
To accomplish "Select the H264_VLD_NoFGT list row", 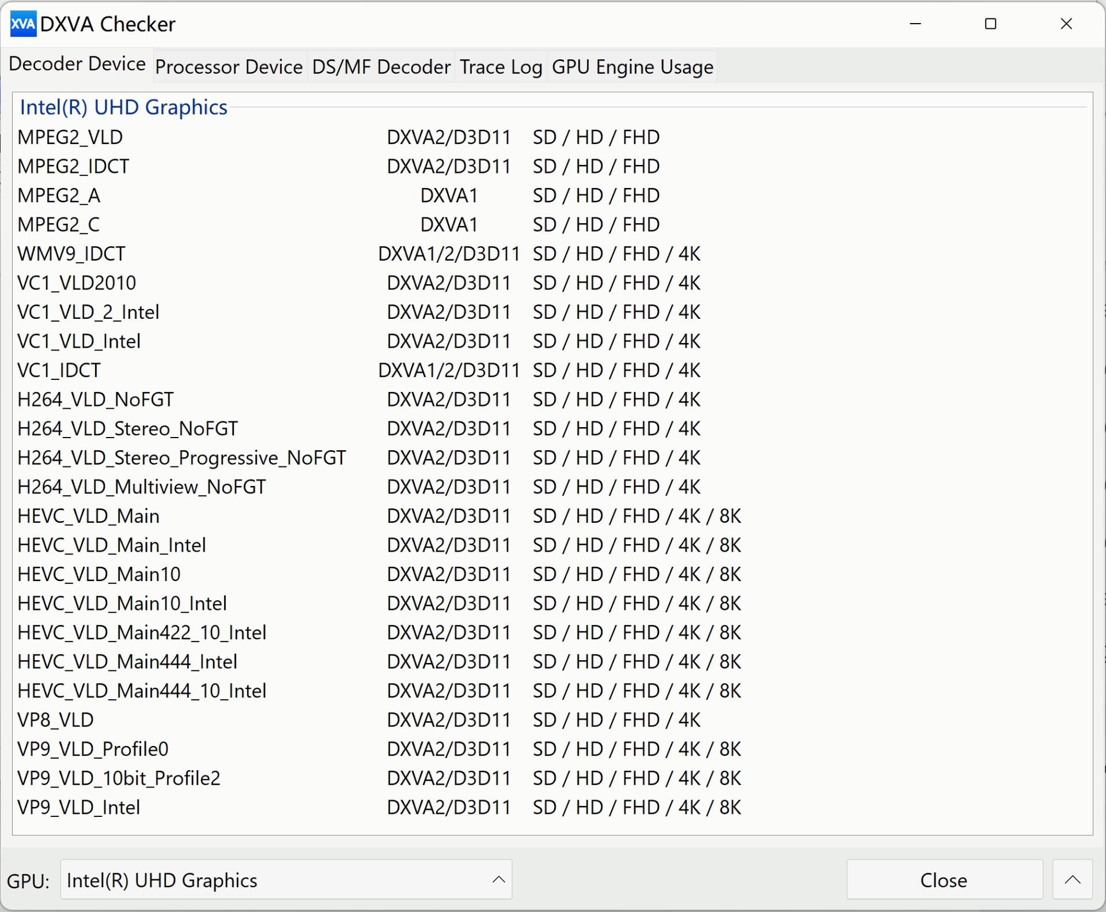I will (x=95, y=400).
